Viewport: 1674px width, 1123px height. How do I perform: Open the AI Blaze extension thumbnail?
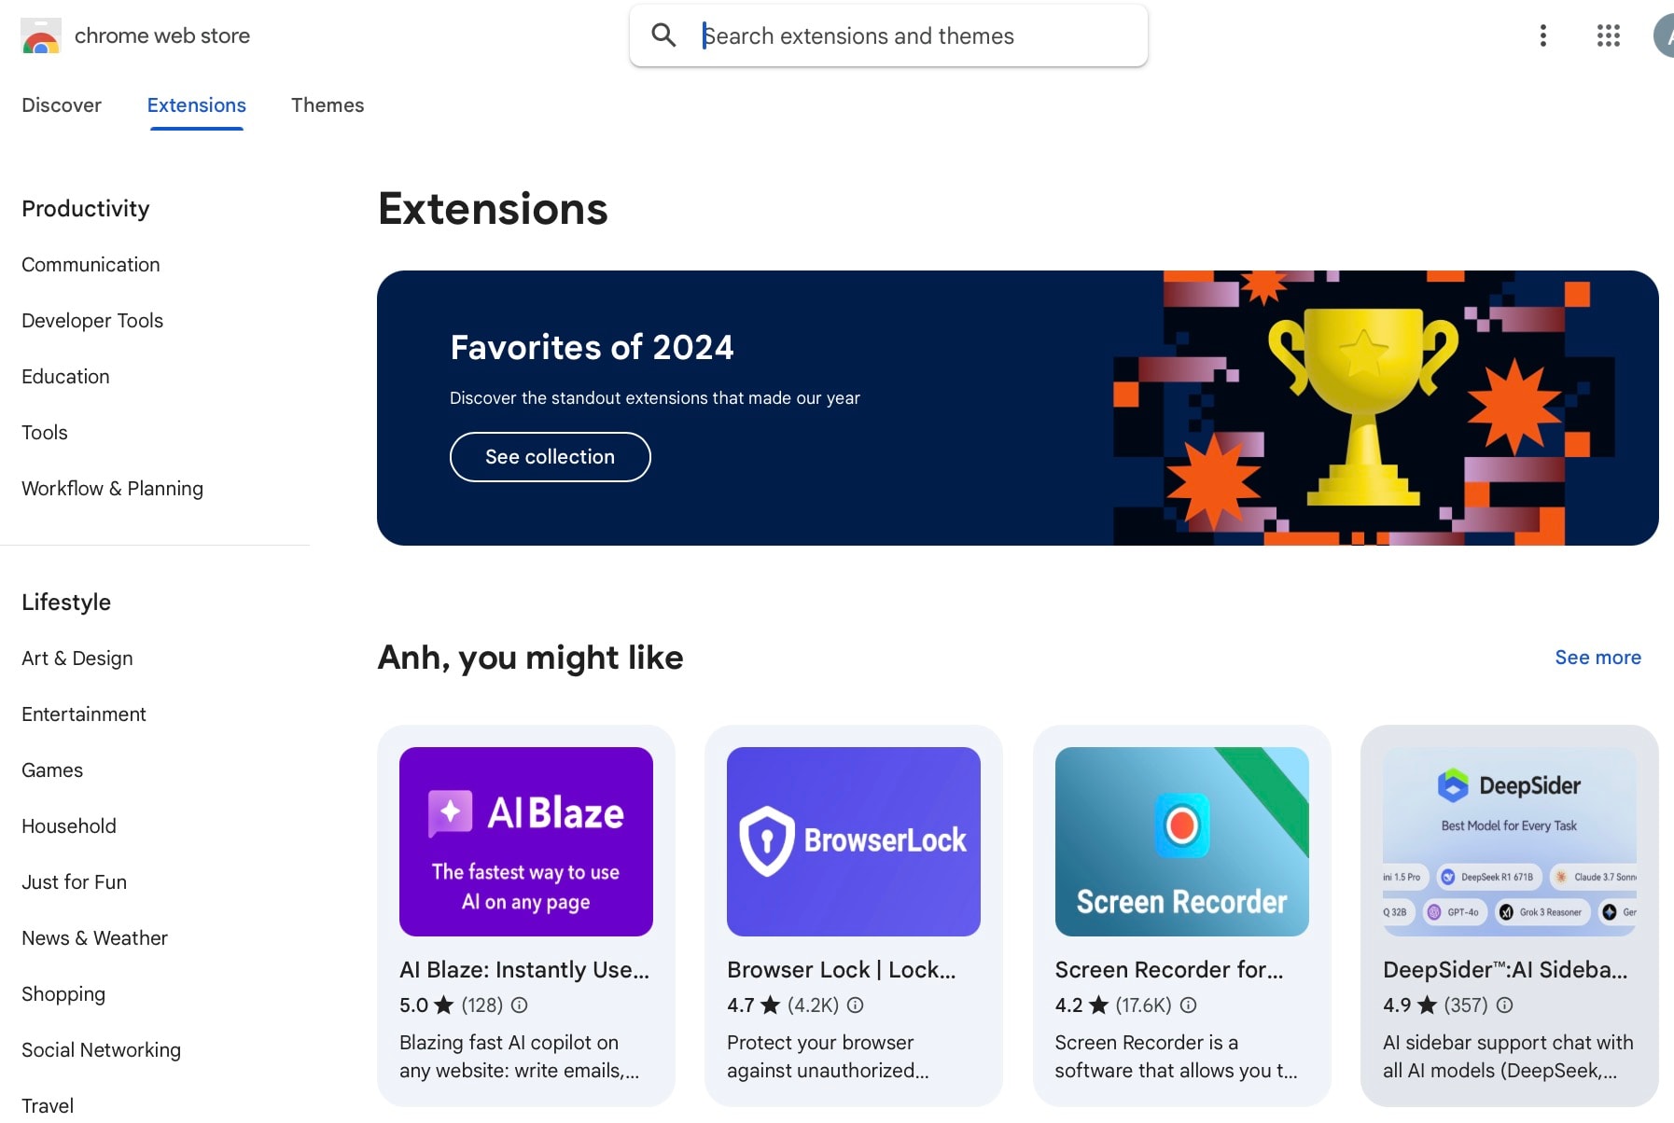coord(526,841)
